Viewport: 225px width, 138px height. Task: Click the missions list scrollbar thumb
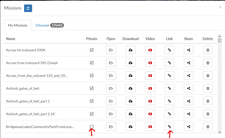219,40
